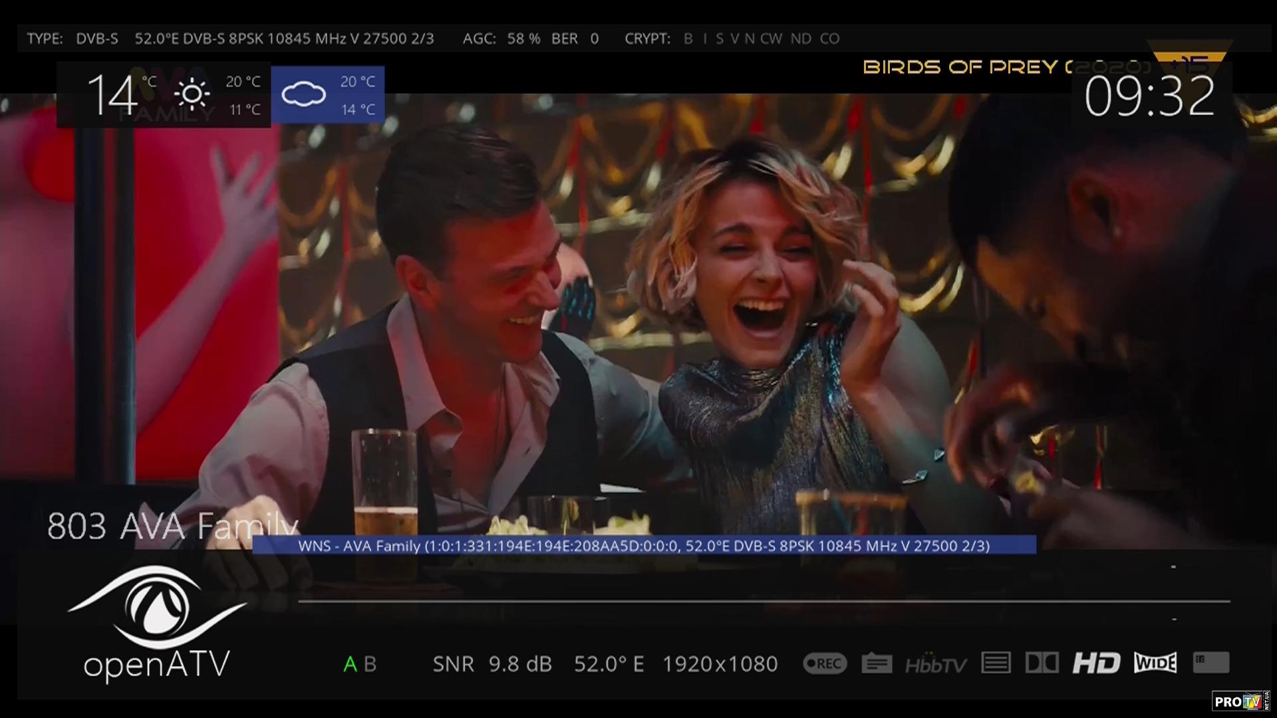Click the 1920x1080 resolution label
Screen dimensions: 1277x718
[720, 664]
